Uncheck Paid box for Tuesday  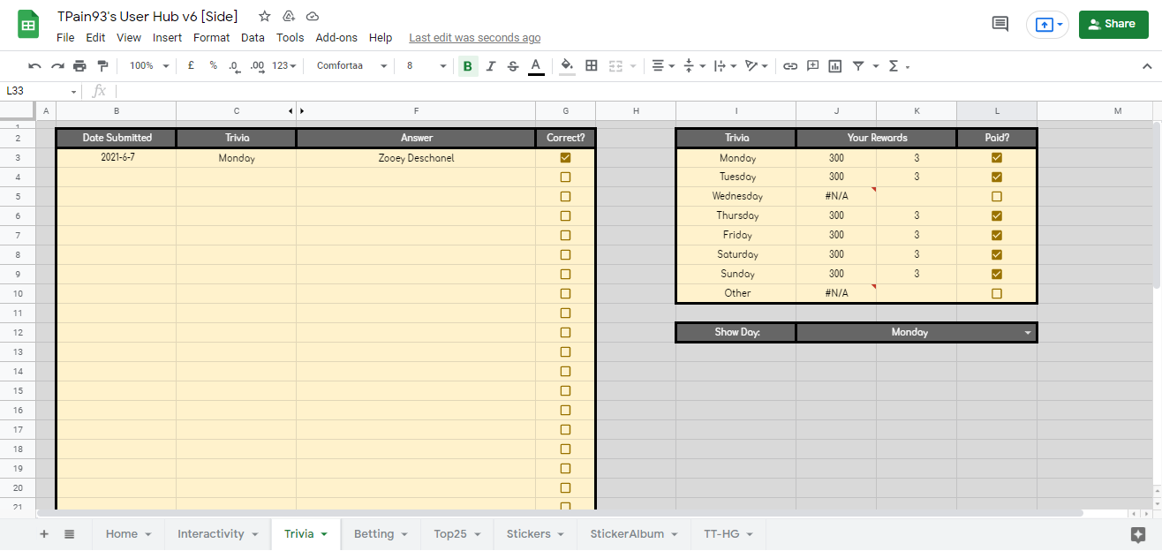997,177
